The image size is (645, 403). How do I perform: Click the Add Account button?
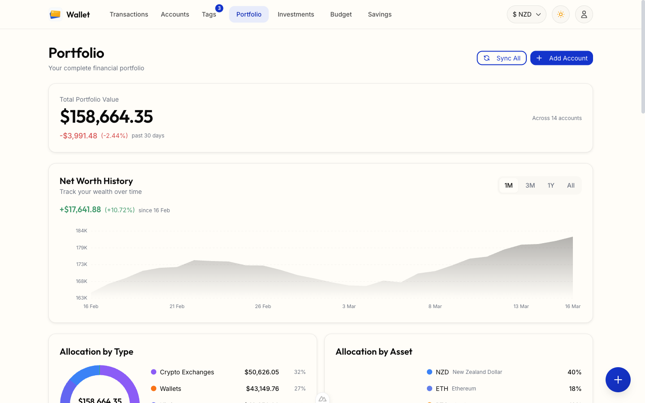(561, 58)
